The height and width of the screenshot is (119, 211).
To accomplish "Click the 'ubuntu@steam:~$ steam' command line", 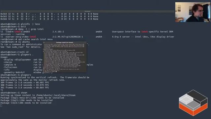I will [x=14, y=93].
